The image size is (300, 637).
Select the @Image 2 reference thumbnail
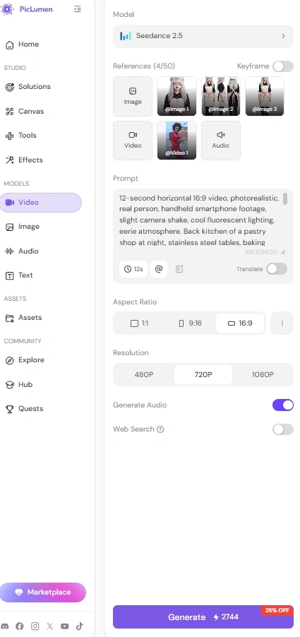(x=221, y=96)
